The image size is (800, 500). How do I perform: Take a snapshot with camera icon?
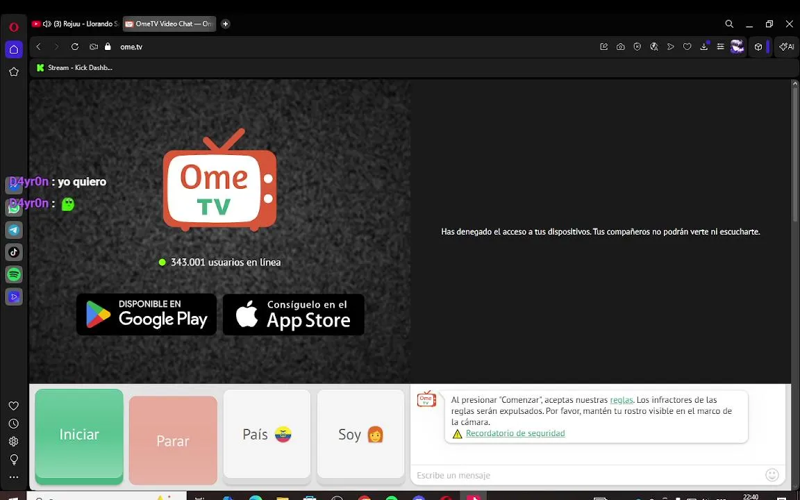point(620,47)
